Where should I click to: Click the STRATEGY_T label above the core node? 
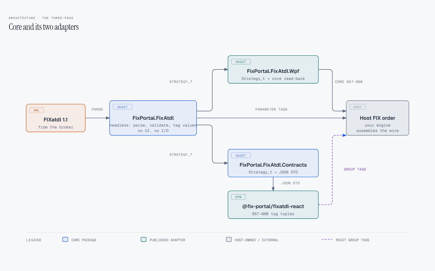[x=181, y=82]
